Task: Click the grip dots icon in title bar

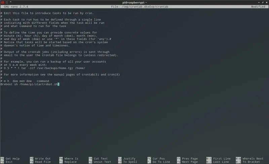Action: pos(7,2)
